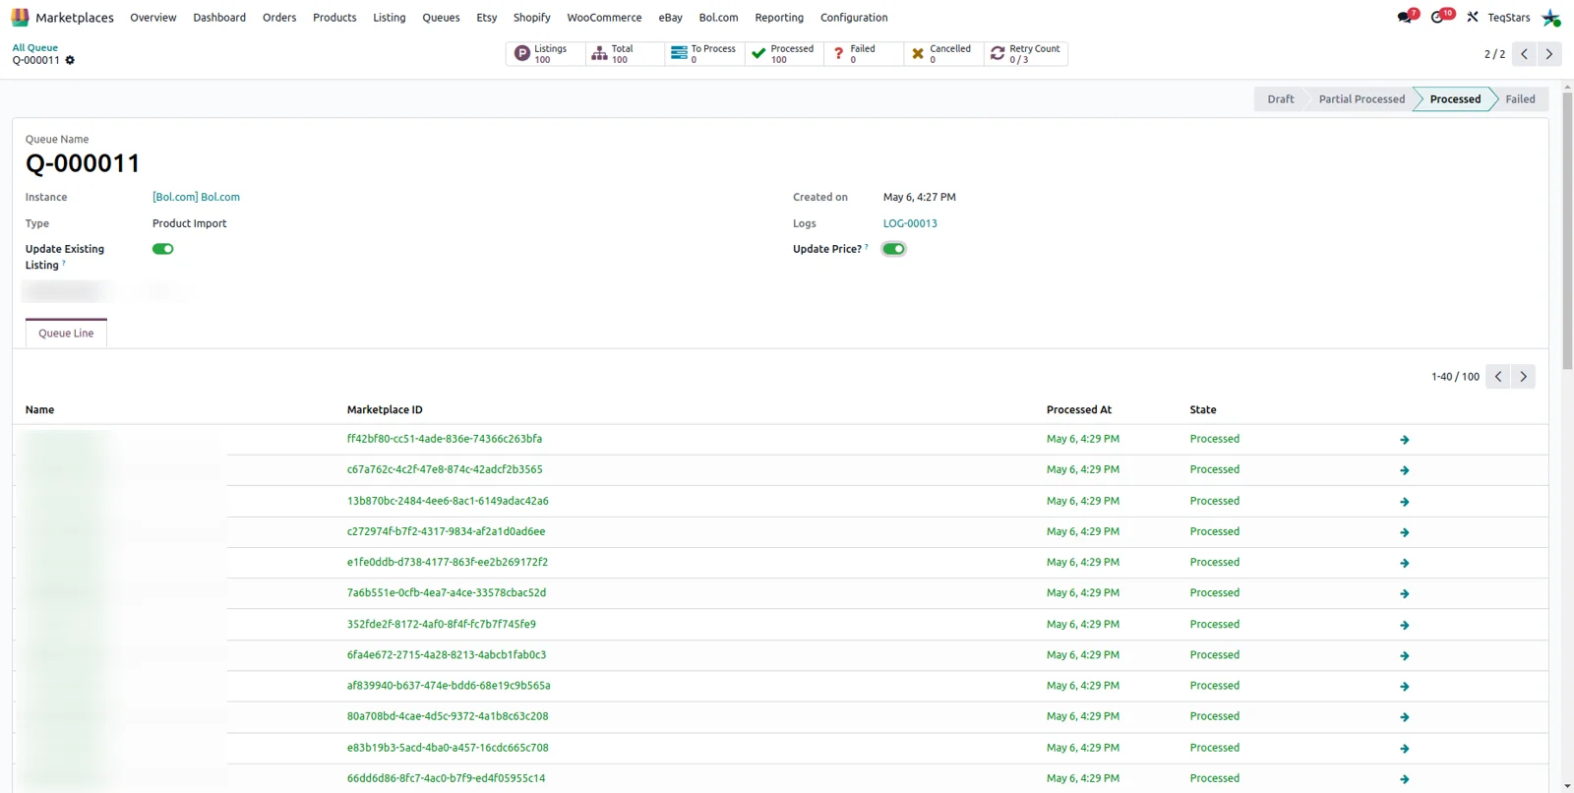Open row arrow for c272974f-b7f2 line

coord(1404,532)
